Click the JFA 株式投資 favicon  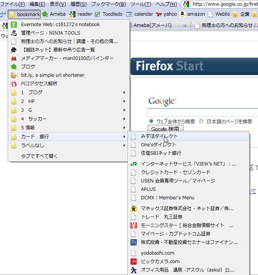tap(134, 242)
